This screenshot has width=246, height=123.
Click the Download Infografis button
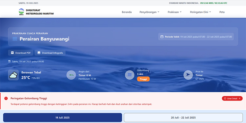(50, 53)
